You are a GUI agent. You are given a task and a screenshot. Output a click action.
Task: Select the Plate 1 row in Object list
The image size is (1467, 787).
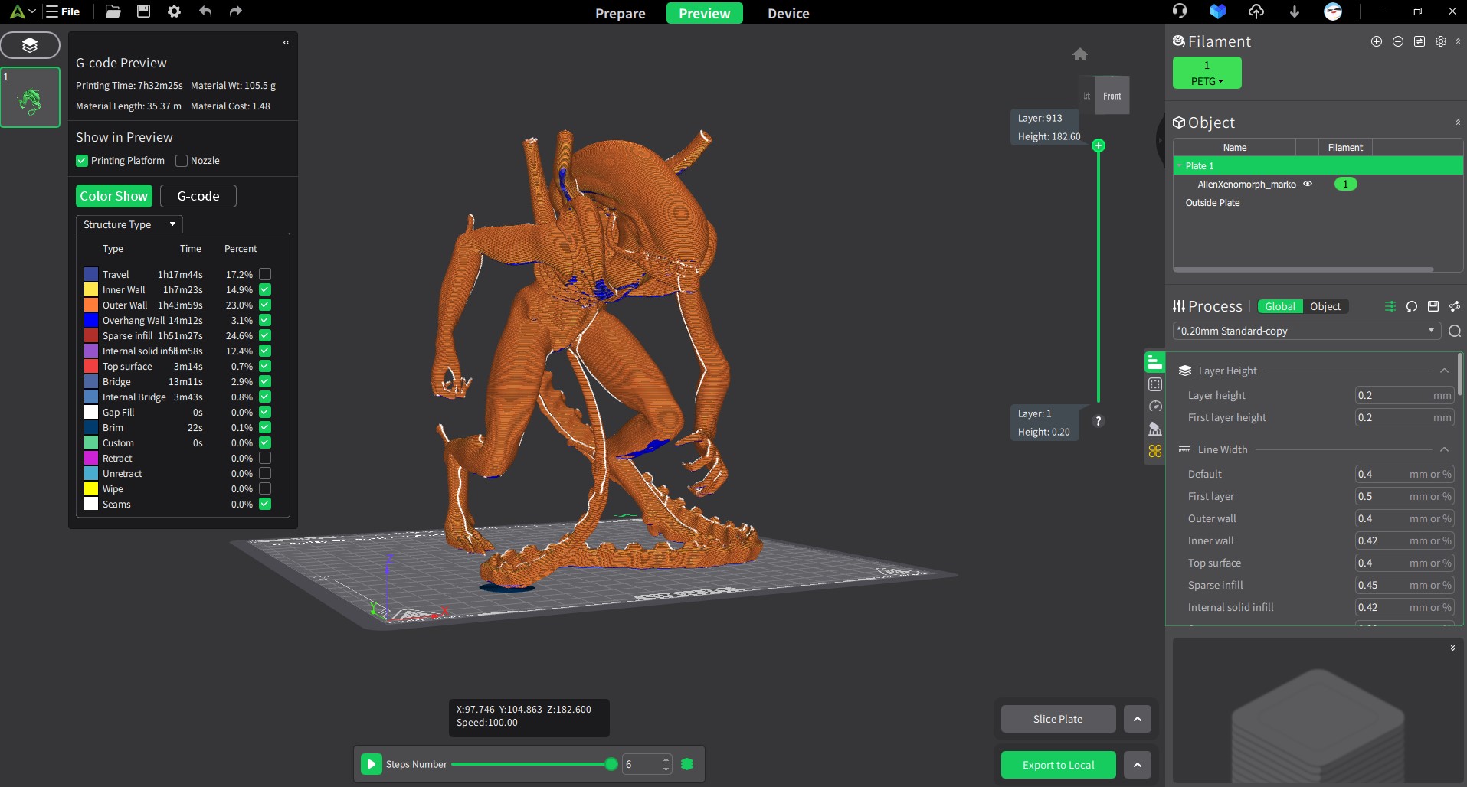click(1318, 165)
